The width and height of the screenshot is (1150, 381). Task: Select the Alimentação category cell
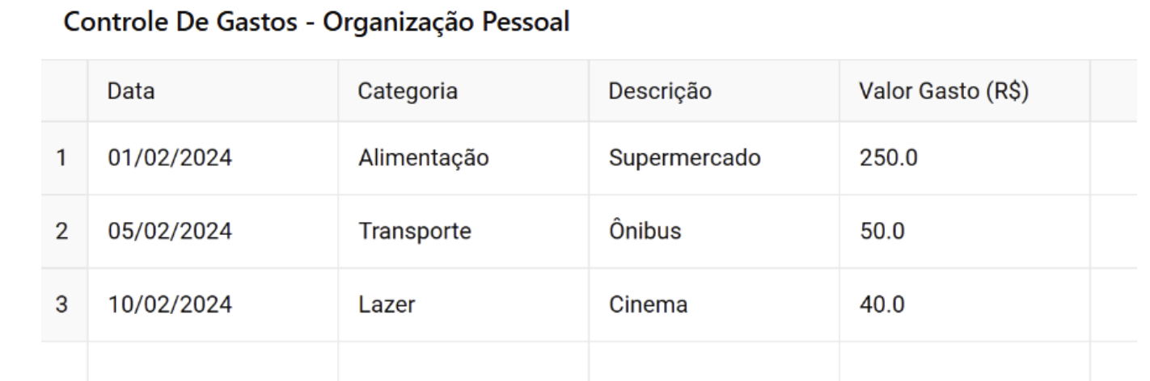[463, 158]
